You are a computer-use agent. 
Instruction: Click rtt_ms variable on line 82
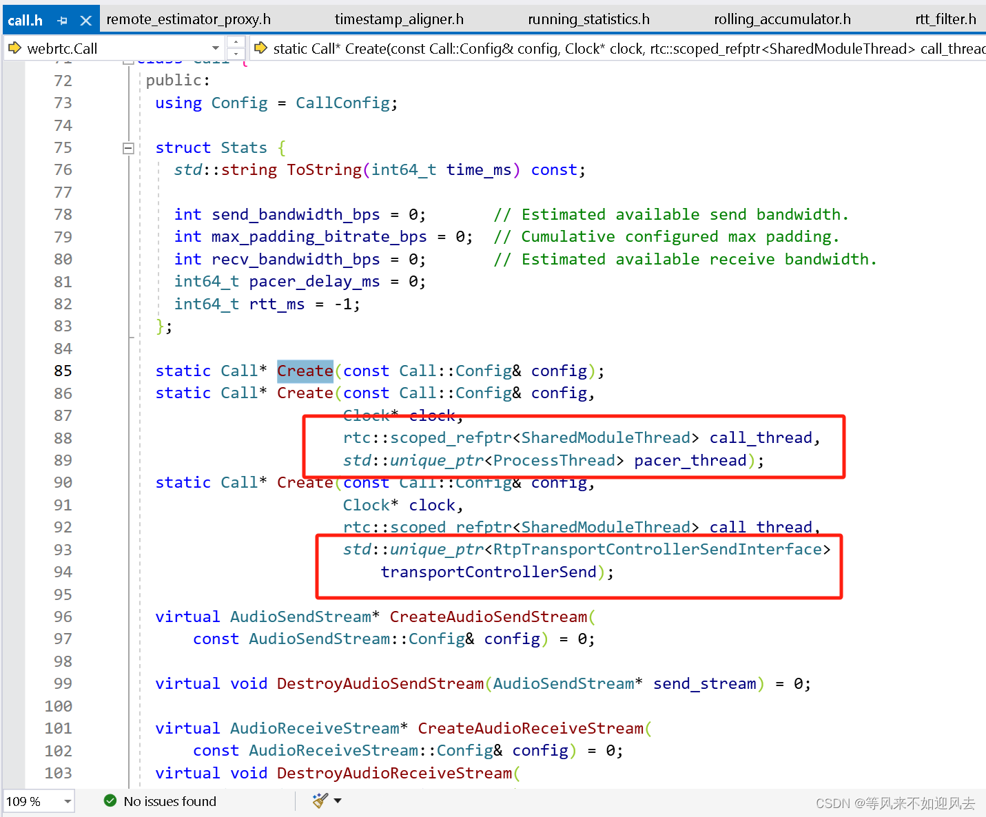coord(277,304)
